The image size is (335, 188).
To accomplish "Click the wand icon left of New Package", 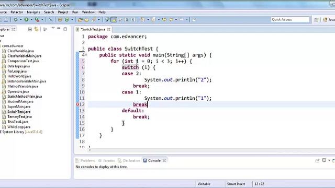I will tap(50, 20).
